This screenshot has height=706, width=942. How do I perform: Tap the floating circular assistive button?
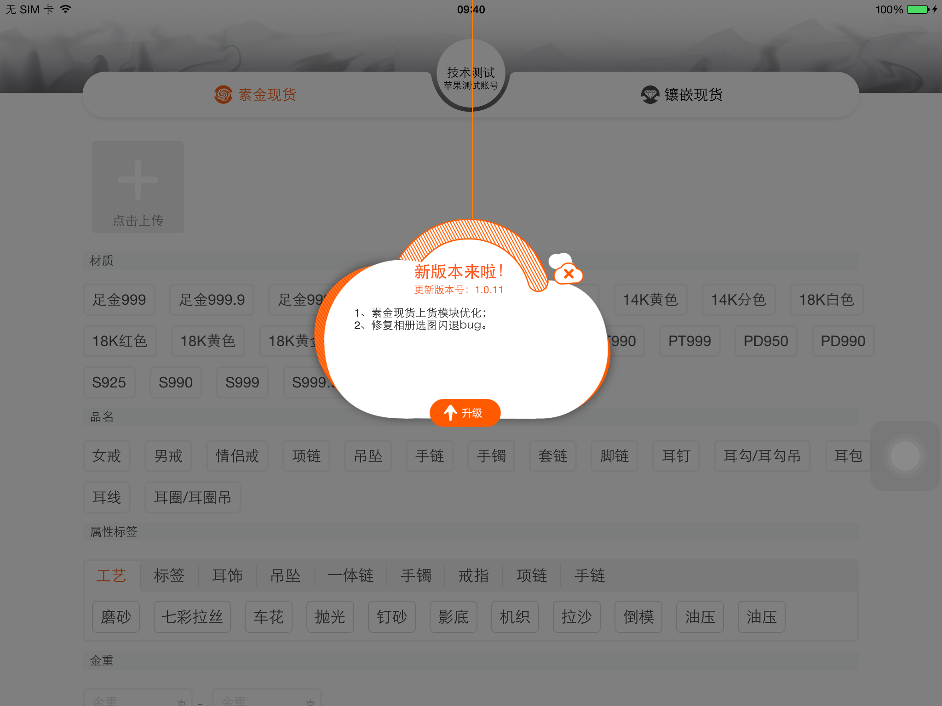(906, 455)
